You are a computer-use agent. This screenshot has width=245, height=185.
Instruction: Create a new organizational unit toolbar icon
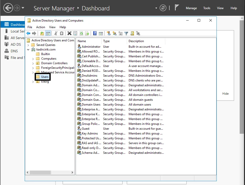120,33
